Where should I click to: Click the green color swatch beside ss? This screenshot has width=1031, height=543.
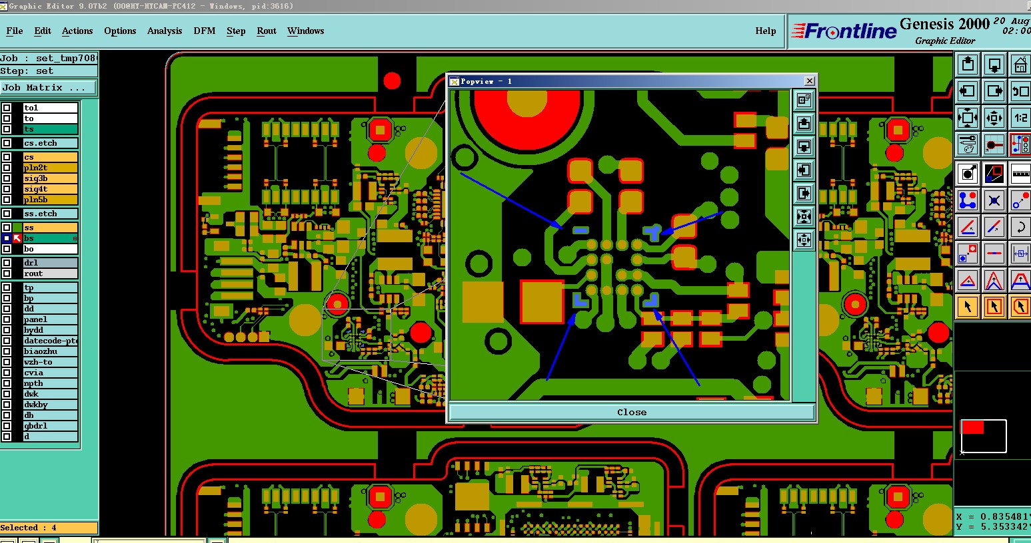click(17, 228)
